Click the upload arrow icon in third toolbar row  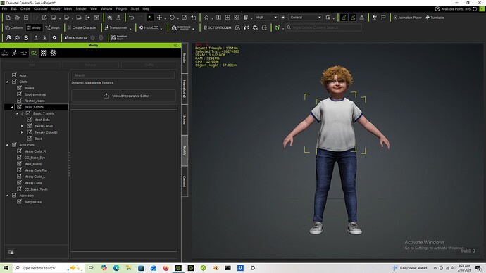pos(36,38)
